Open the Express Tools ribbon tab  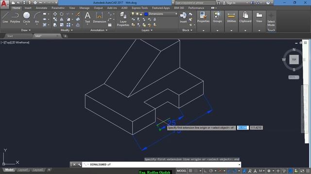click(x=140, y=8)
